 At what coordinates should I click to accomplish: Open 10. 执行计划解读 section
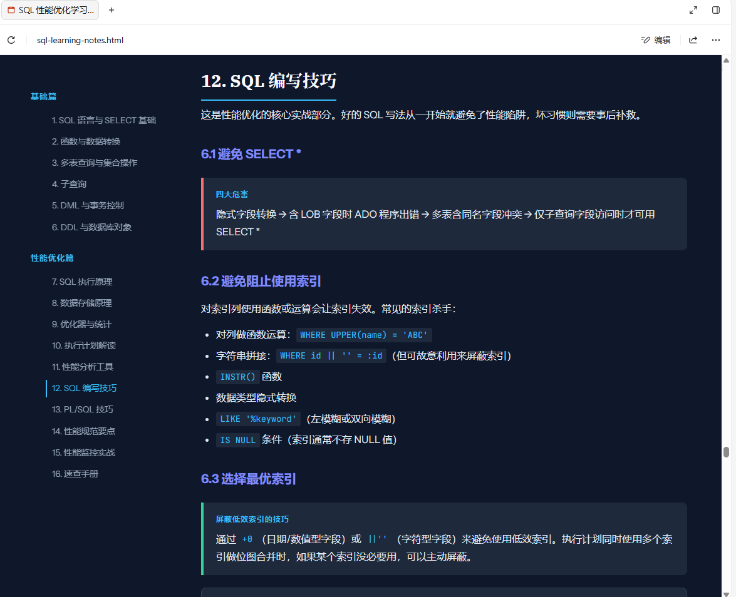click(83, 345)
